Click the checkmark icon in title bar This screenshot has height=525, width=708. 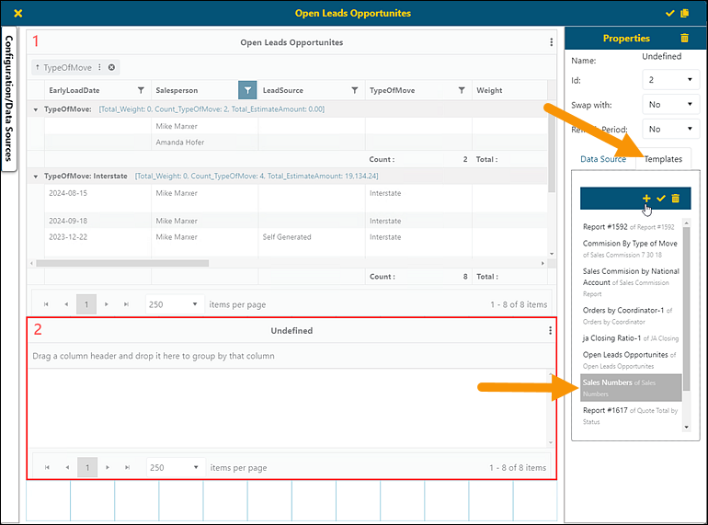669,13
